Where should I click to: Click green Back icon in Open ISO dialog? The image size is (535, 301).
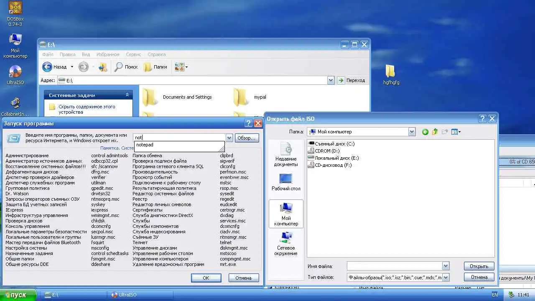[425, 132]
